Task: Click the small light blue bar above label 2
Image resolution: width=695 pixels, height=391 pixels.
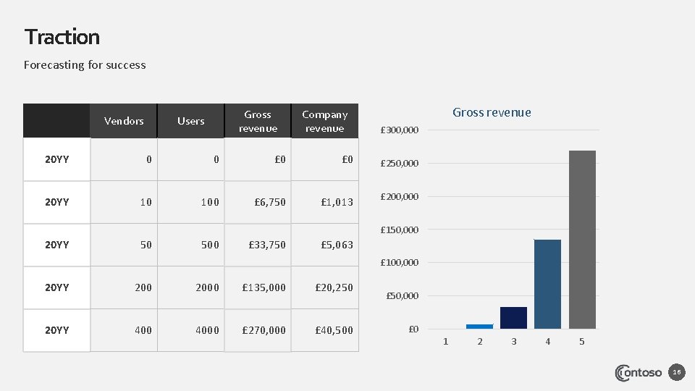Action: pos(479,326)
